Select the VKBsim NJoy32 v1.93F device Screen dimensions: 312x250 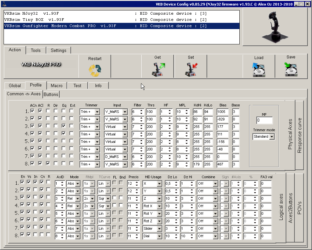click(121, 14)
